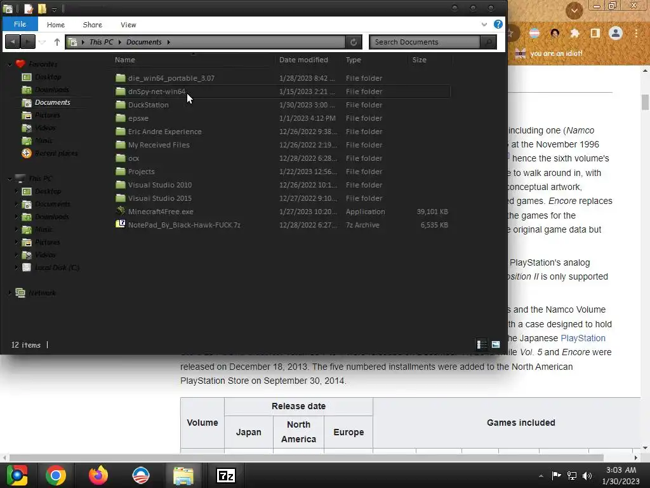Open browser extensions puzzle icon

574,33
